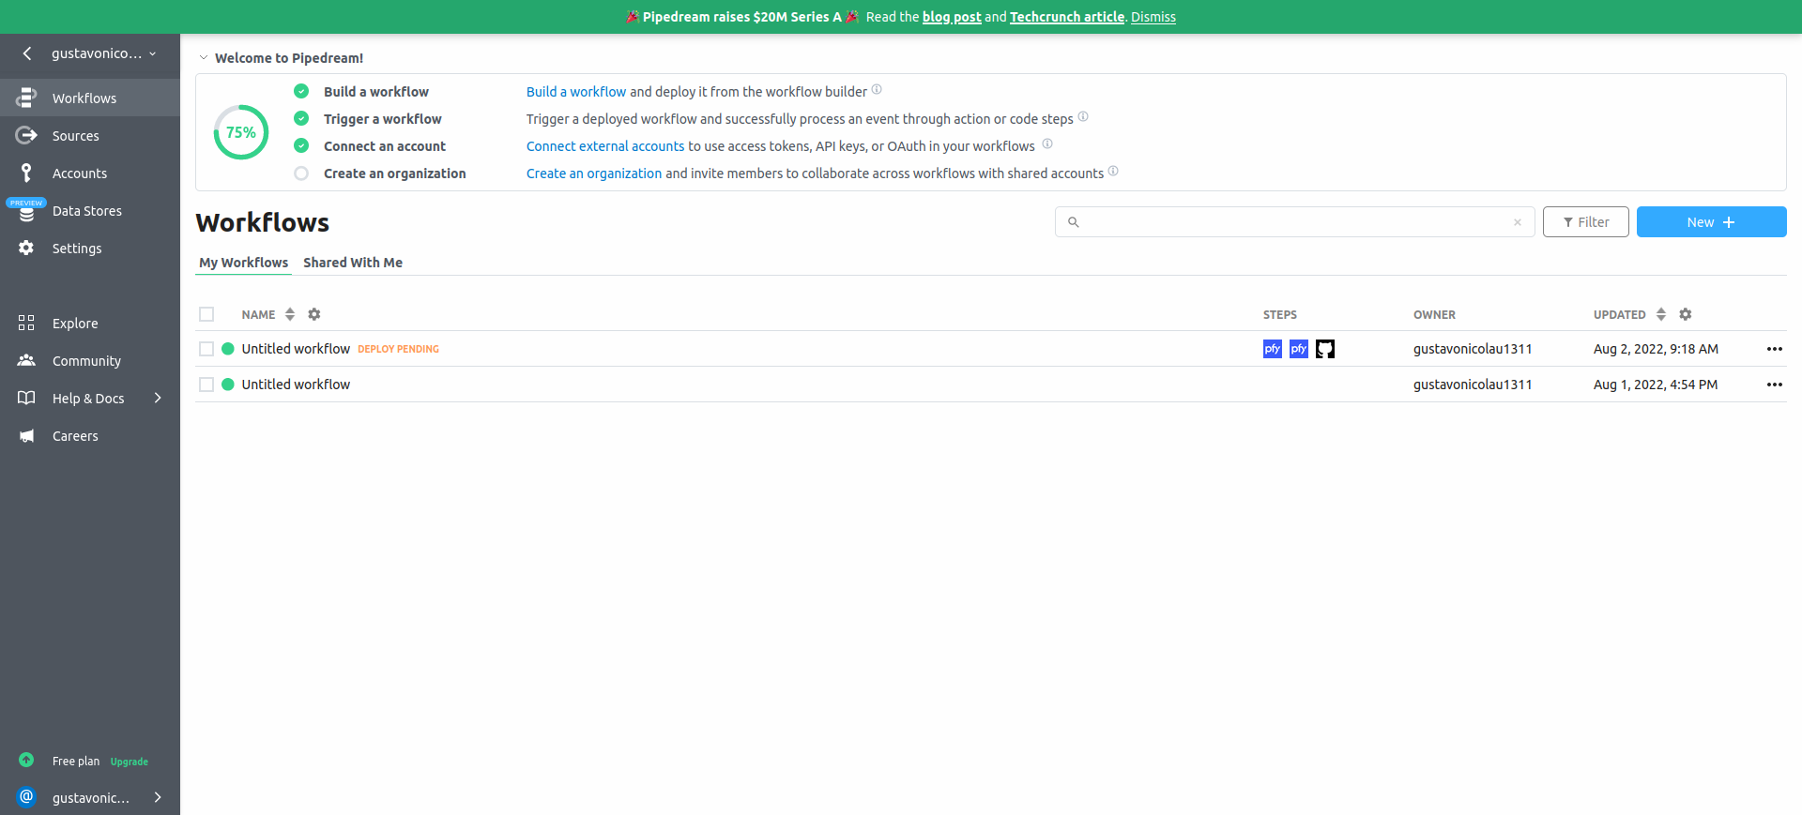Open UPDATED column settings gear
This screenshot has width=1802, height=815.
click(x=1686, y=314)
